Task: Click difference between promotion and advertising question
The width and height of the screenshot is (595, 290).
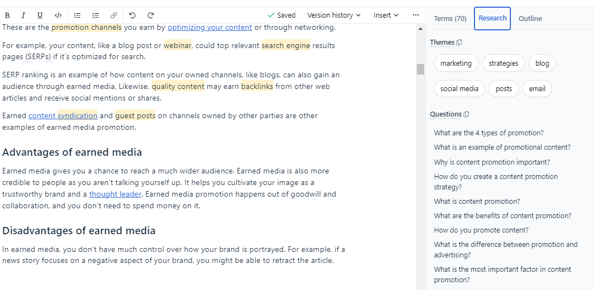Action: coord(505,250)
